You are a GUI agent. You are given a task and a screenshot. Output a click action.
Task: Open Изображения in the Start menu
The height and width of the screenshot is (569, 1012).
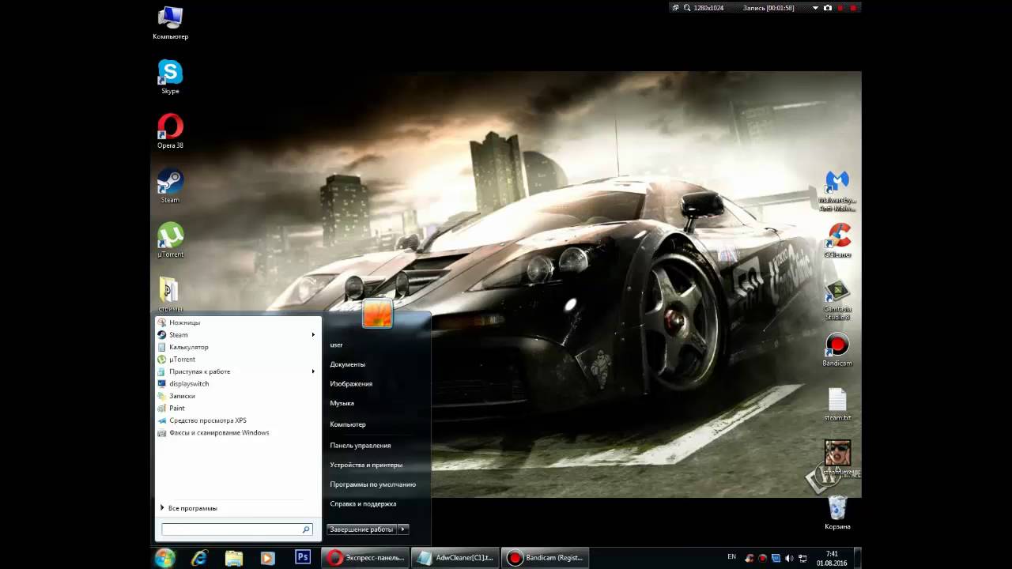[351, 384]
